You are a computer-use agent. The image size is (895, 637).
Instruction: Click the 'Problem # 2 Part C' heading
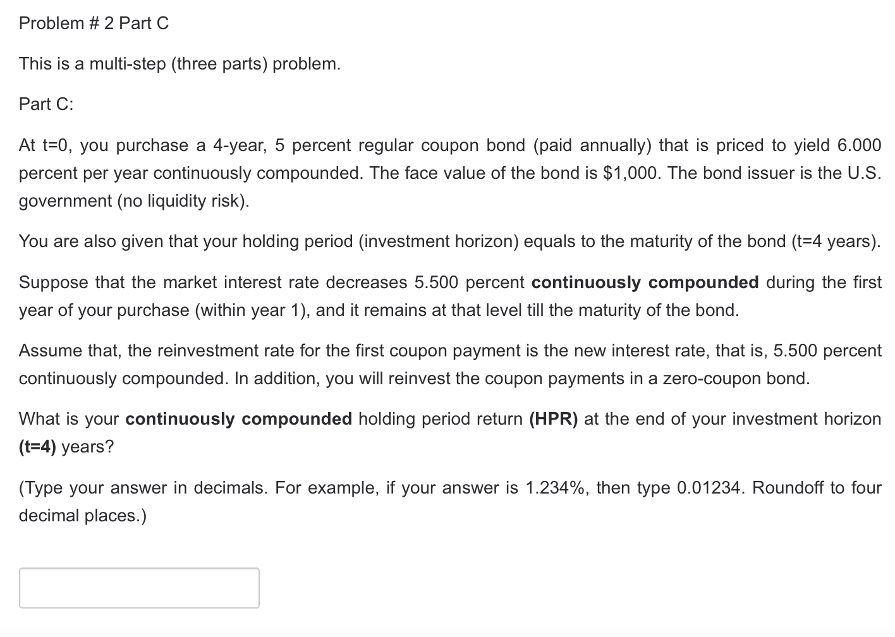(94, 23)
